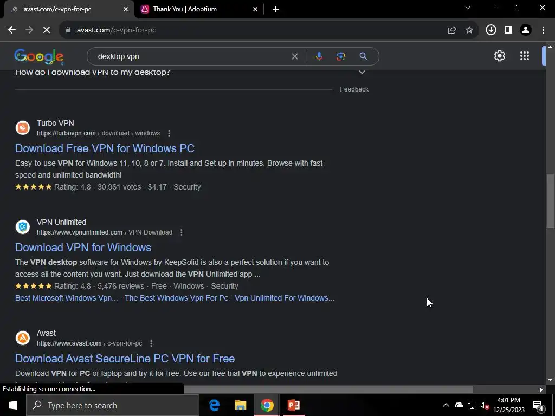The width and height of the screenshot is (555, 416).
Task: Open the Windows Start menu
Action: tap(13, 405)
